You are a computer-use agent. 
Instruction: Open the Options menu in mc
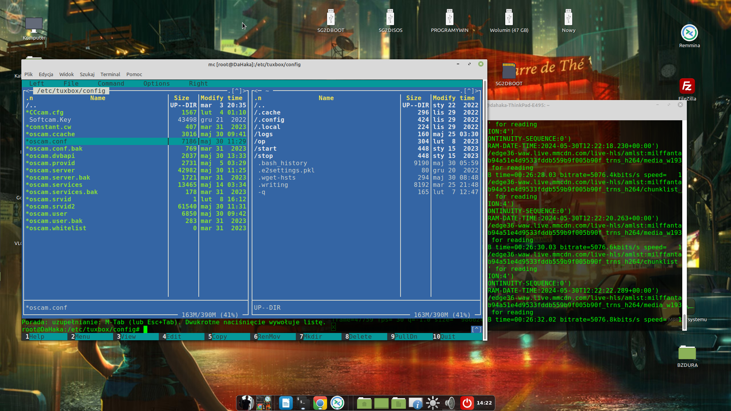click(x=156, y=83)
